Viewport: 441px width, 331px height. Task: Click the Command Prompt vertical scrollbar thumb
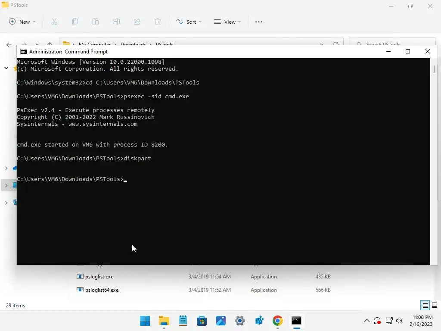click(x=434, y=69)
